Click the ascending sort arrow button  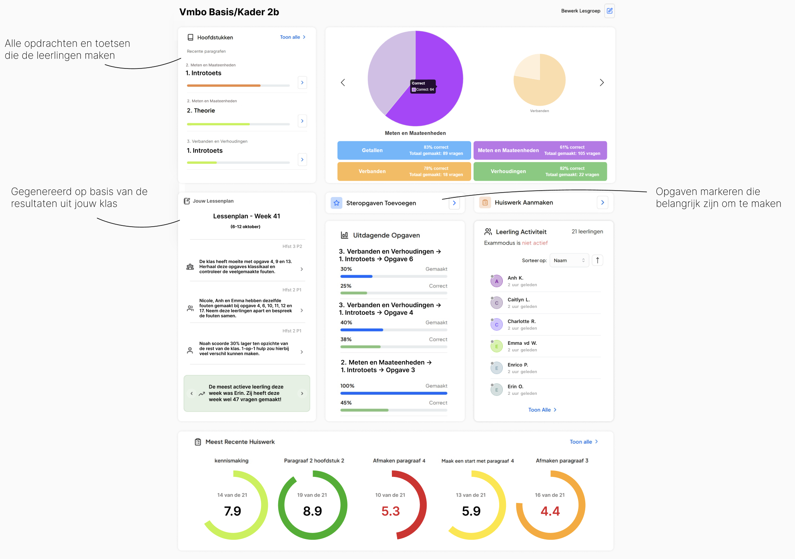pyautogui.click(x=597, y=260)
